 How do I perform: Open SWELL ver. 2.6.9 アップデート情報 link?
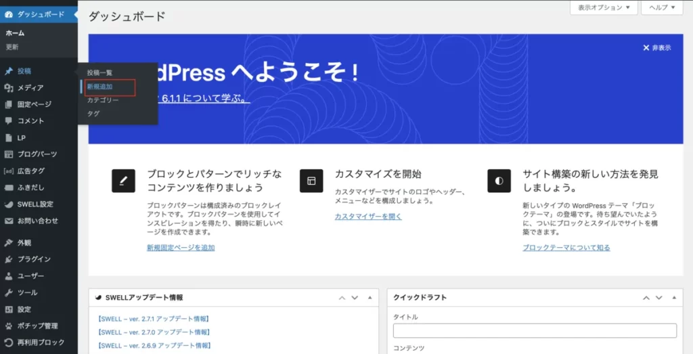[x=154, y=346]
